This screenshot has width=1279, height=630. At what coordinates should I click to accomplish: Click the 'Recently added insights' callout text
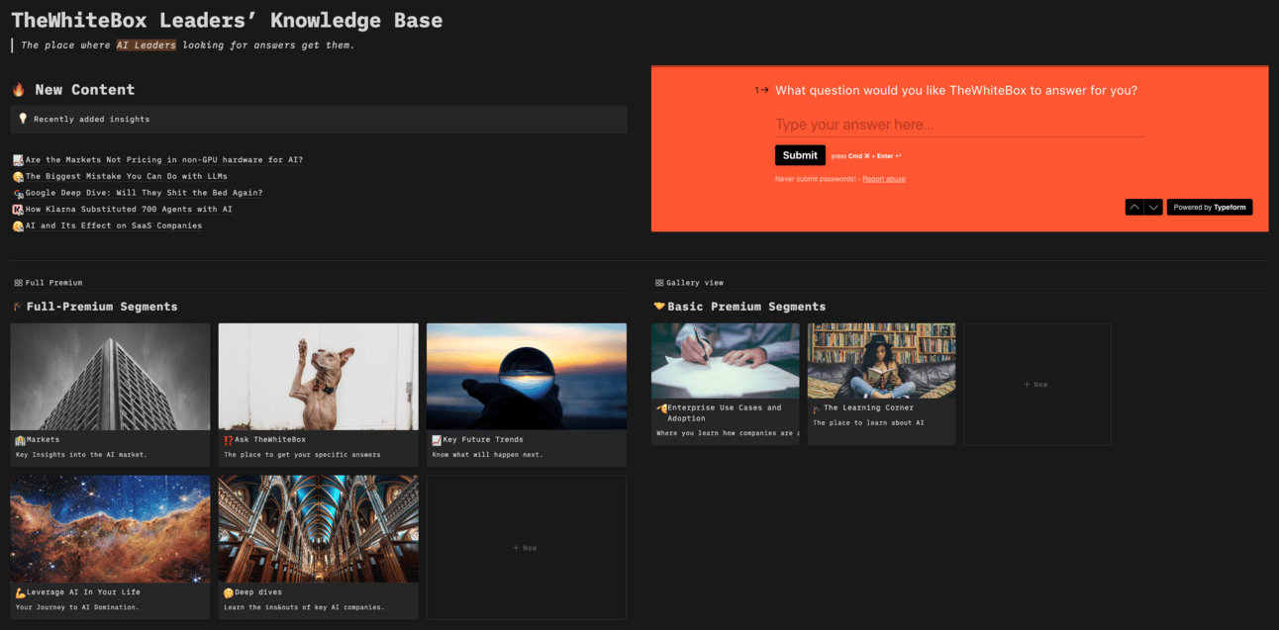click(92, 119)
